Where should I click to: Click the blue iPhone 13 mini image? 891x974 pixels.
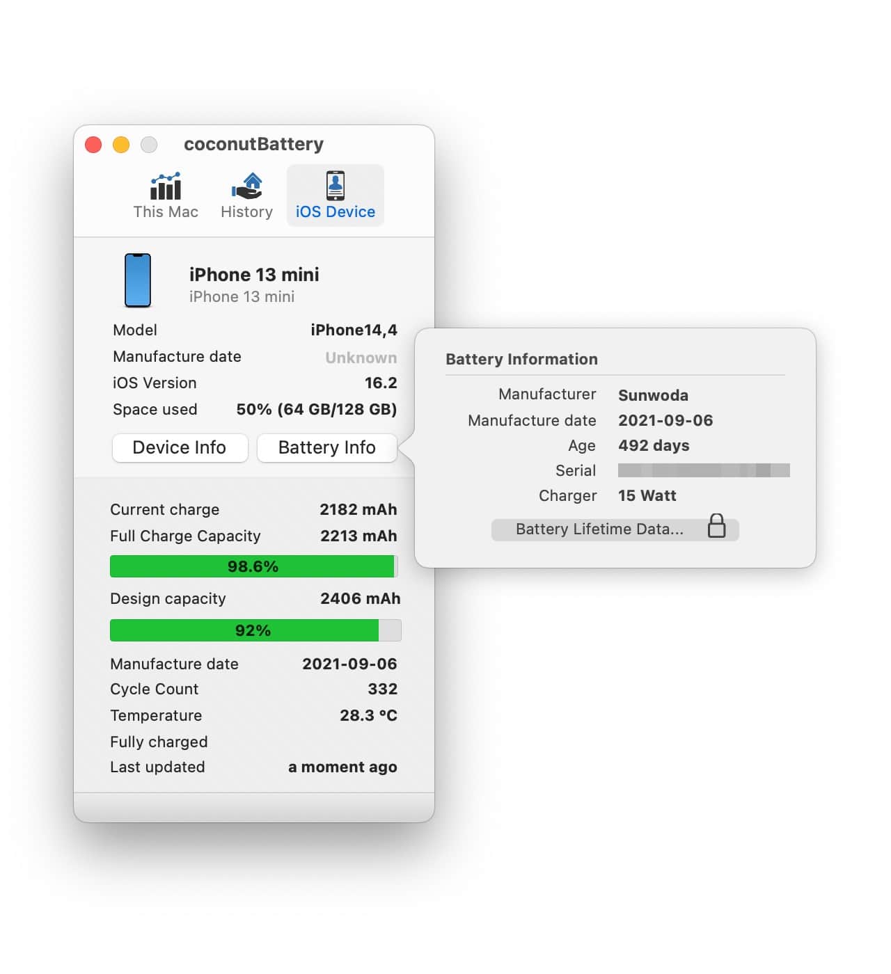(138, 280)
